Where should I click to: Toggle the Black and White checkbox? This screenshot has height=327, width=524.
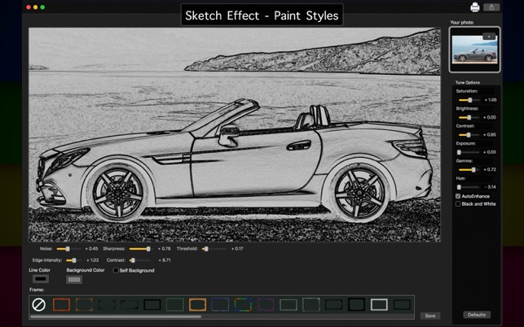click(x=458, y=204)
